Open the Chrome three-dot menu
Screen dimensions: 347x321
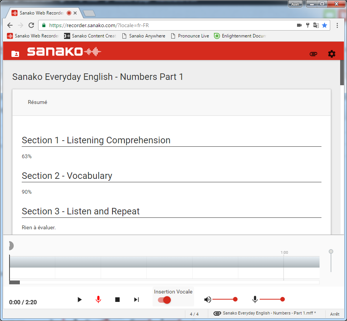coord(337,25)
